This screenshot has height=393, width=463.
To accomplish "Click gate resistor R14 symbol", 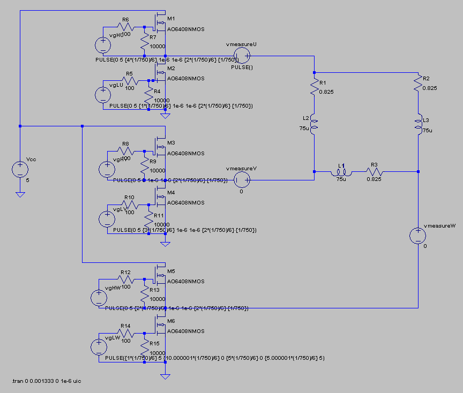I will [x=125, y=334].
